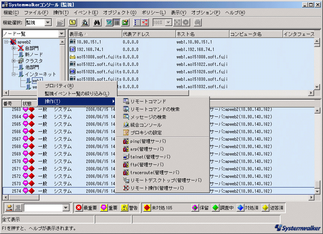The height and width of the screenshot is (234, 323).
Task: Click the 重要 severity filter icon
Action: [104, 208]
